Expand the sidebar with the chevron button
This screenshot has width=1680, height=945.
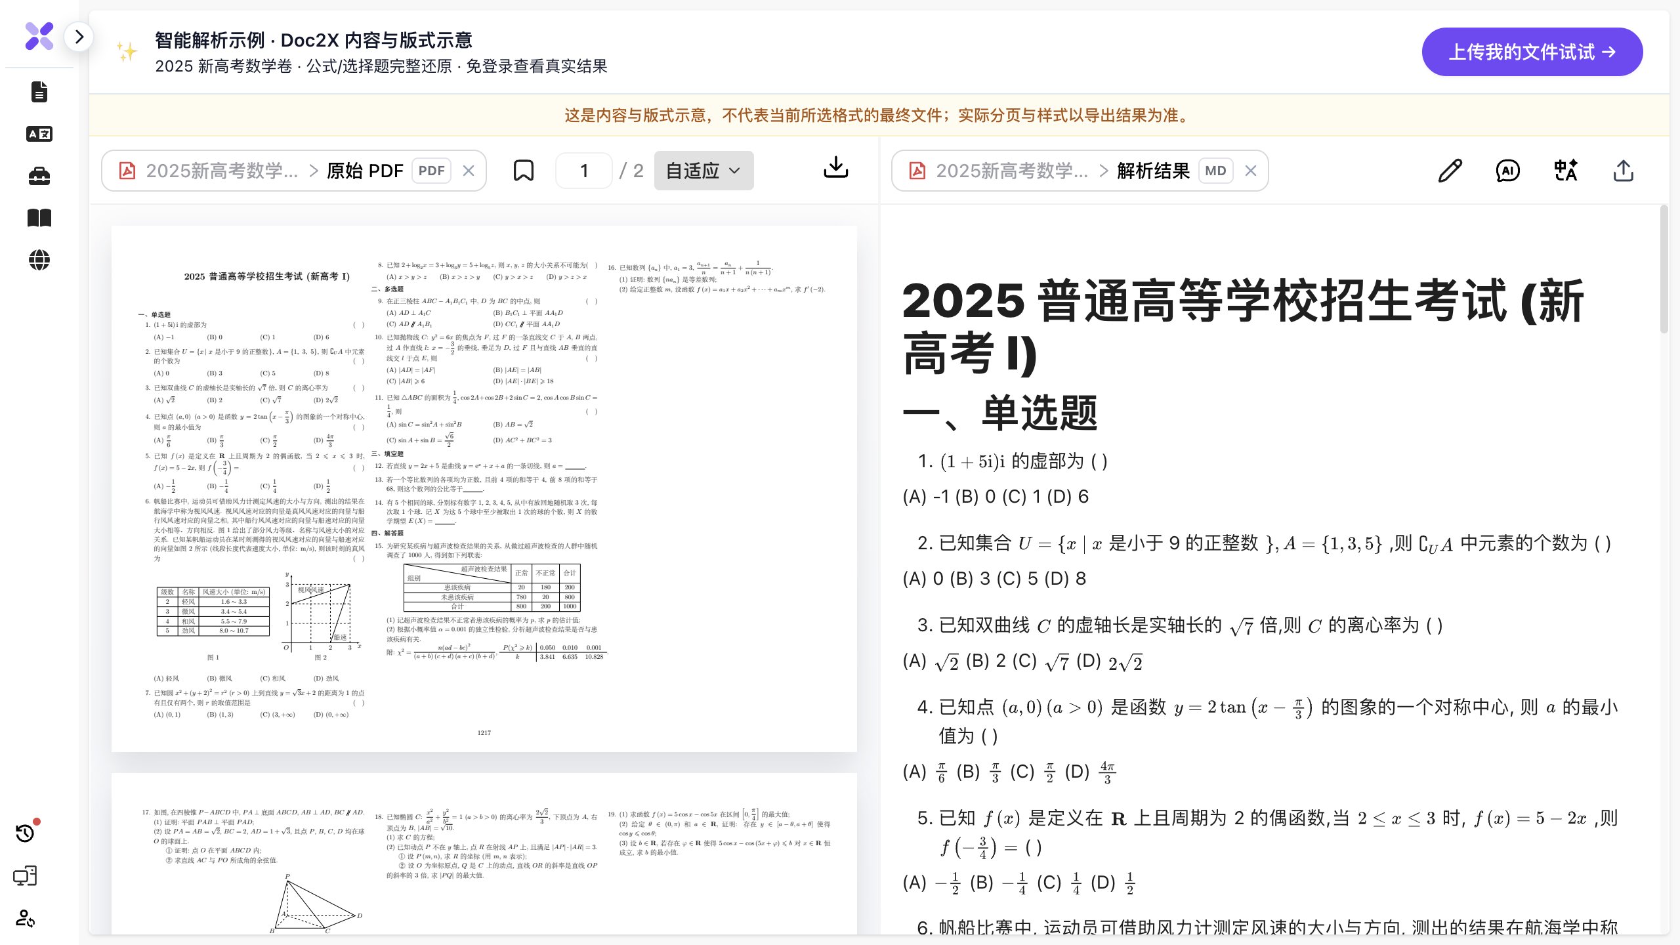[79, 37]
